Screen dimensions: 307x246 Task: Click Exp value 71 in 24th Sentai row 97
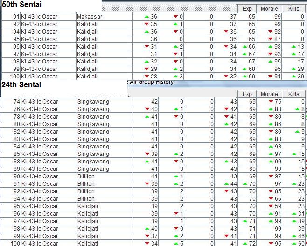tap(252, 221)
